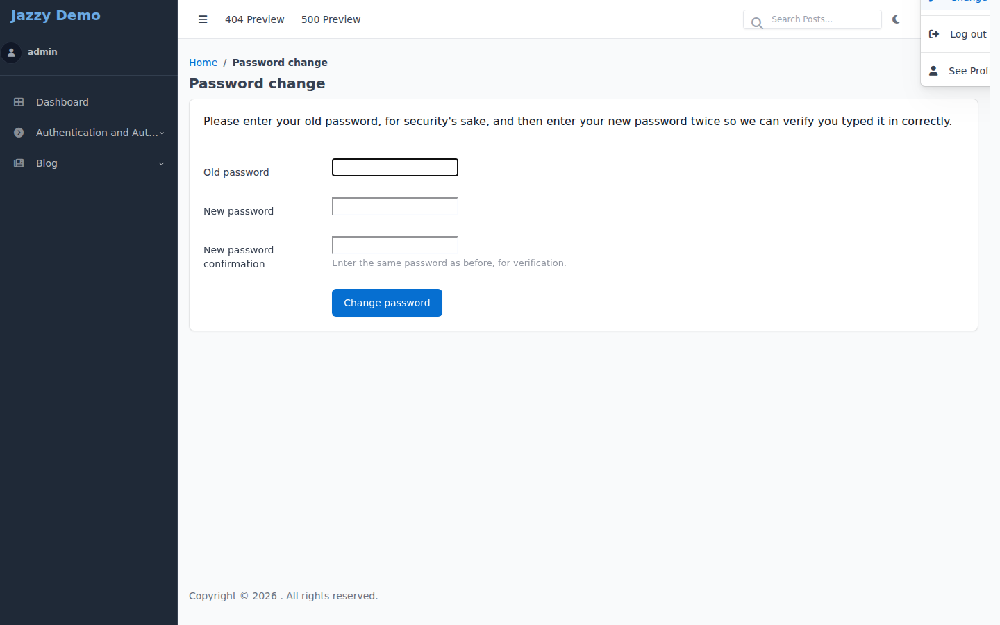Click the Blog newspaper icon

[x=19, y=163]
